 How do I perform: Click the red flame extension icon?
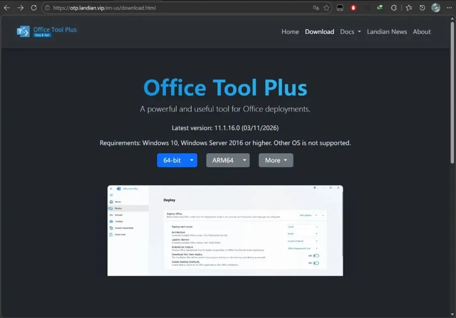click(x=353, y=8)
